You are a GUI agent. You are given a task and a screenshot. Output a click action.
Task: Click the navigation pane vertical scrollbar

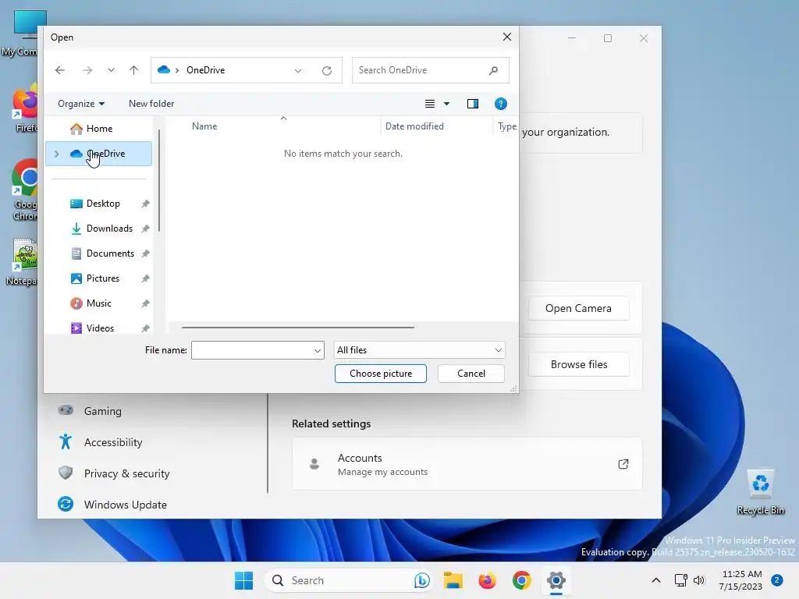tap(159, 181)
